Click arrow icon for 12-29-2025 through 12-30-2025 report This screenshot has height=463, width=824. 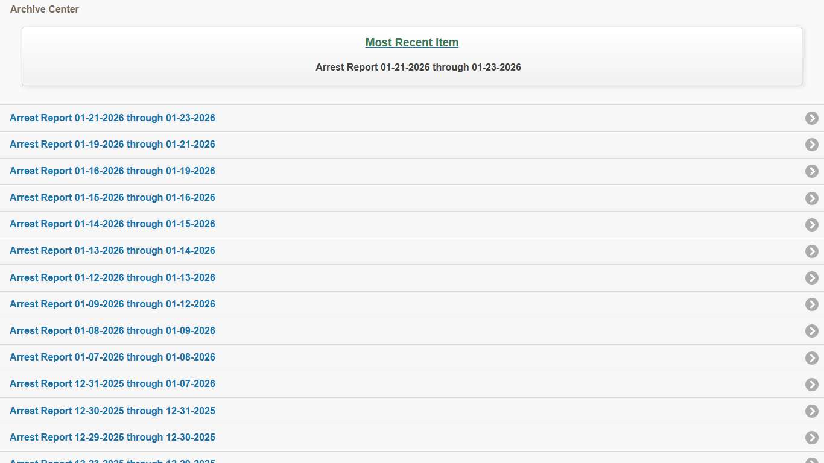click(811, 438)
